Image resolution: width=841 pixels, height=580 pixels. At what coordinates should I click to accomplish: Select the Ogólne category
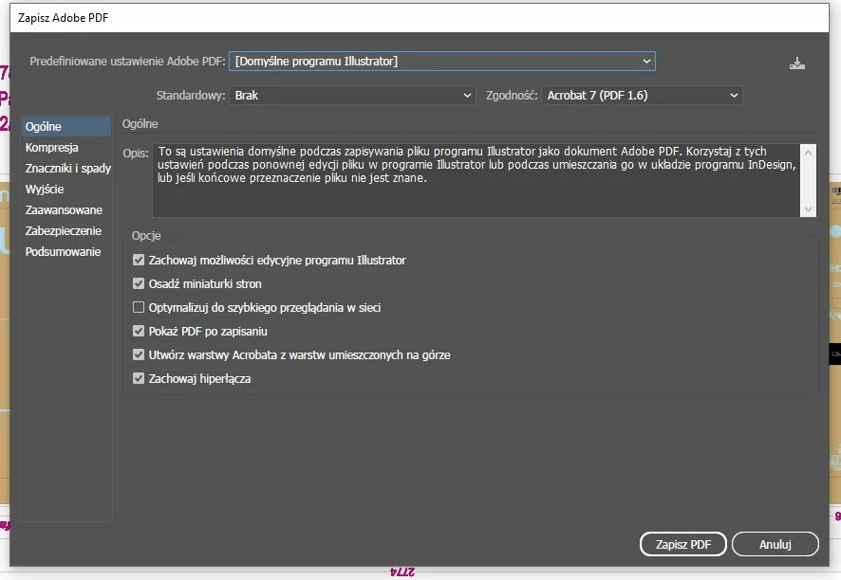66,127
